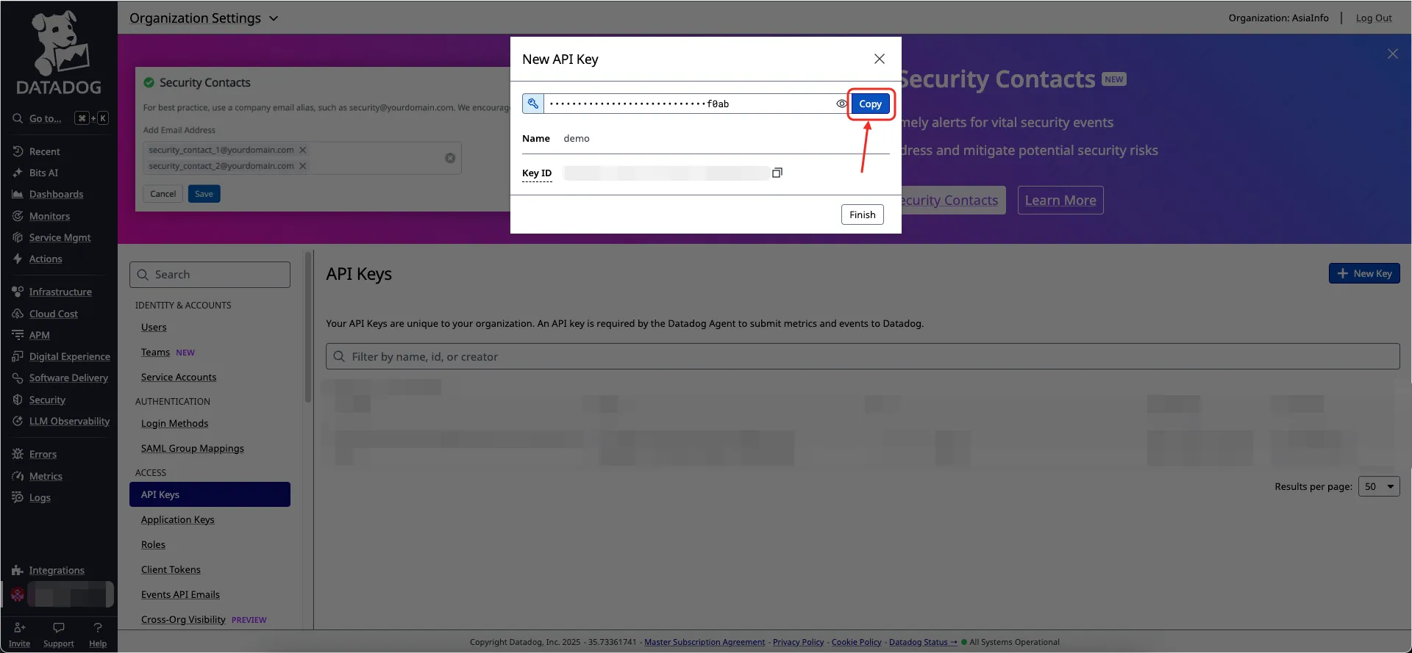This screenshot has height=653, width=1412.
Task: Click Finish in New API Key dialog
Action: tap(862, 214)
